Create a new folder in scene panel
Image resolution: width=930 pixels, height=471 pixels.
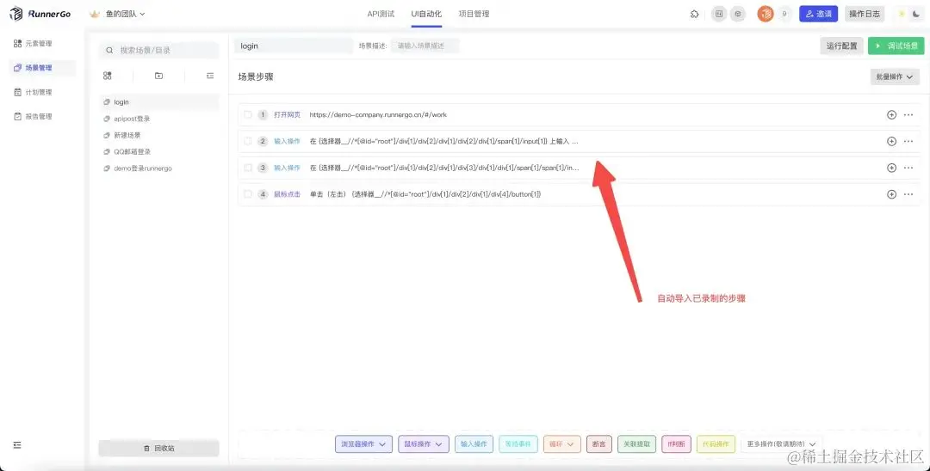(158, 76)
